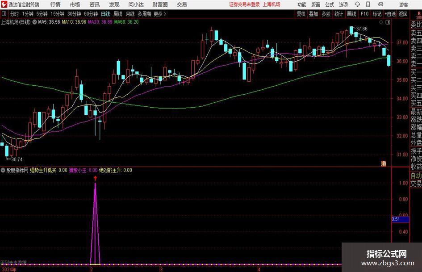
Task: Open the 选项 menu
Action: click(x=343, y=4)
